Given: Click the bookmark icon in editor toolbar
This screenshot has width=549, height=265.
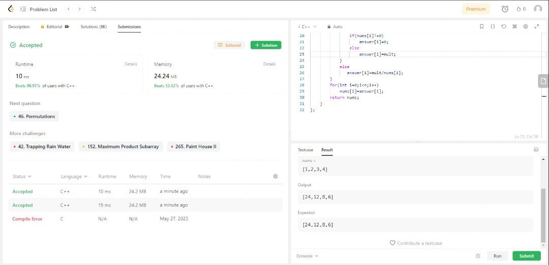Looking at the screenshot, I should coord(481,26).
